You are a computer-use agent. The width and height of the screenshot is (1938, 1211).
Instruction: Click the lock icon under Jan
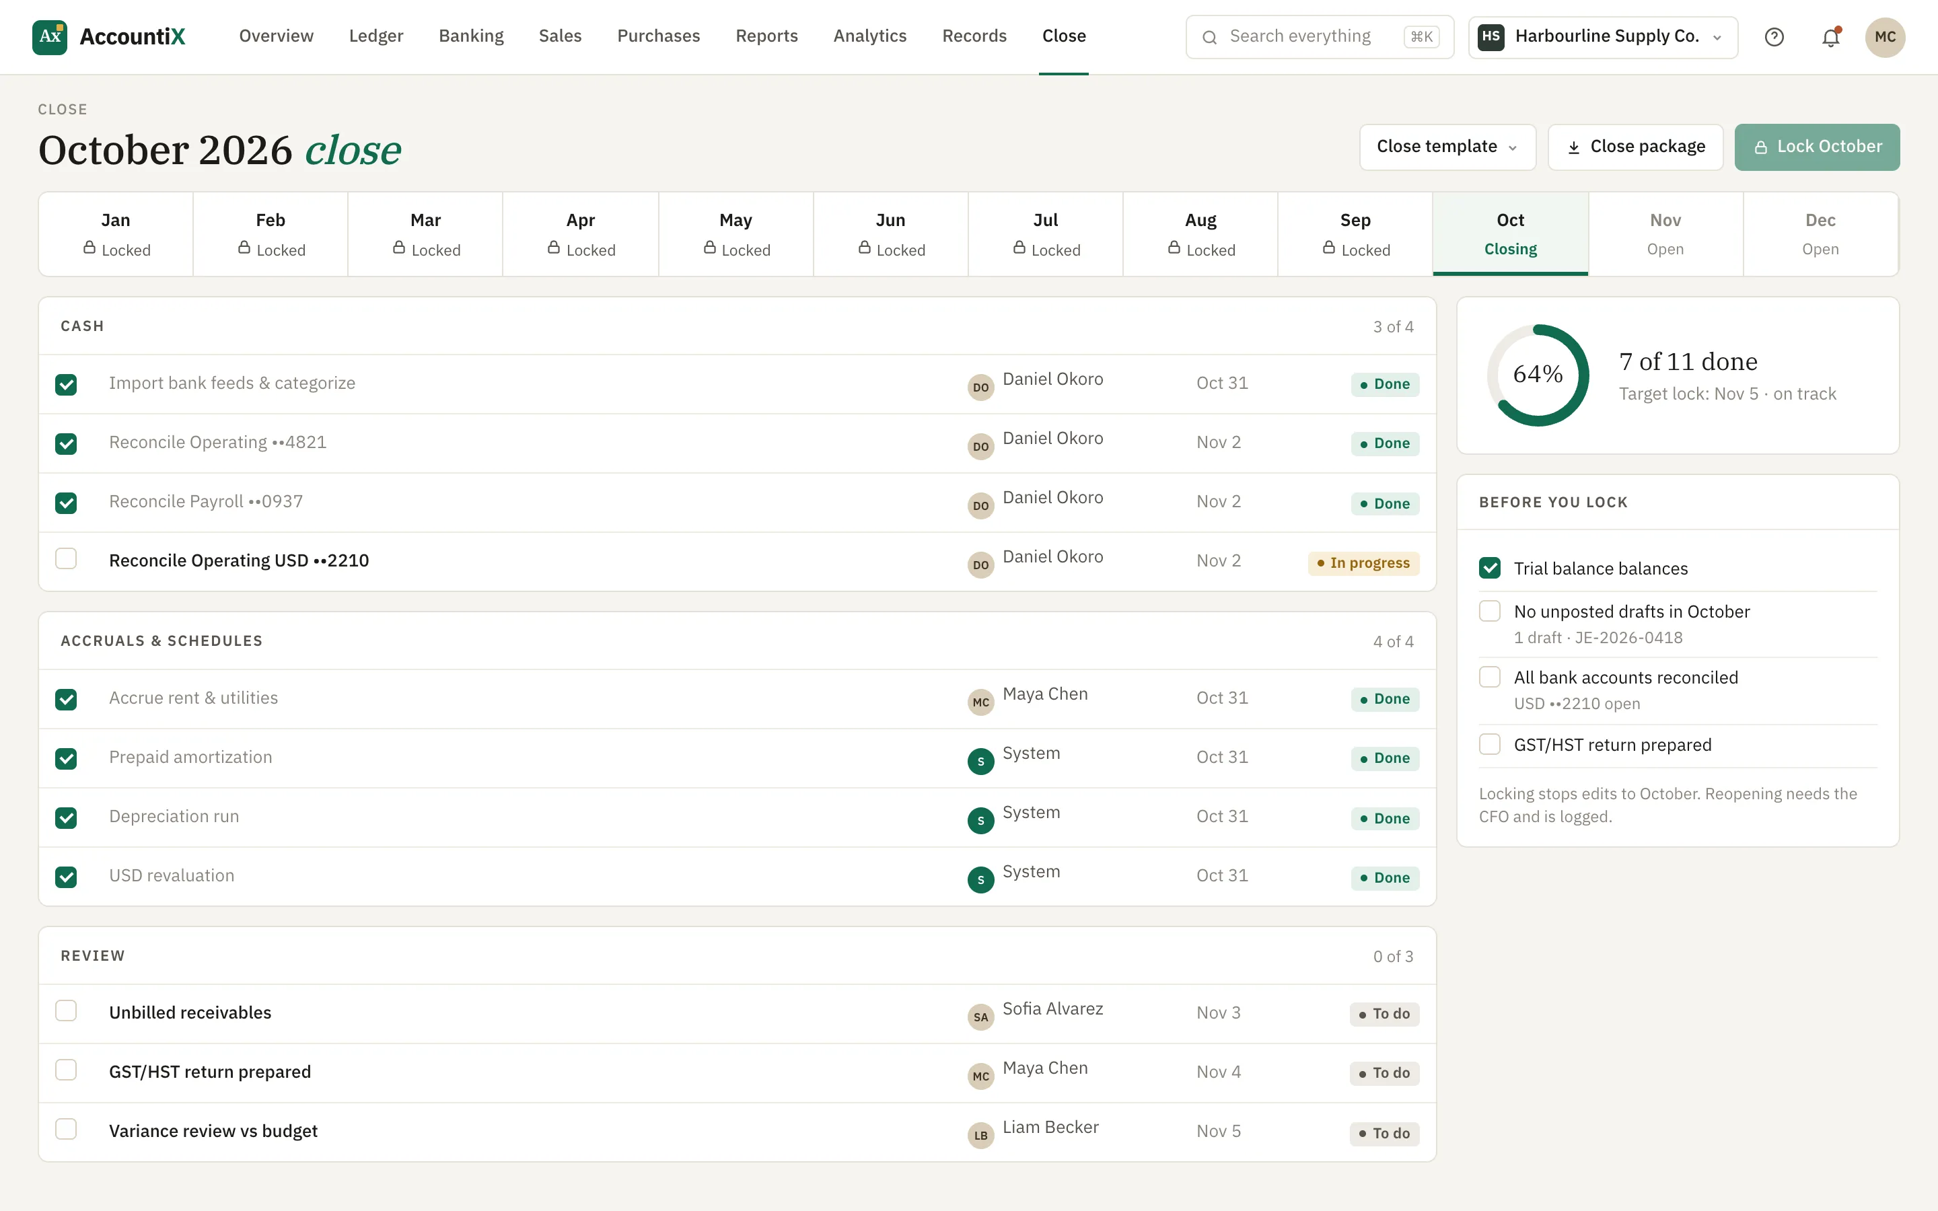(89, 248)
